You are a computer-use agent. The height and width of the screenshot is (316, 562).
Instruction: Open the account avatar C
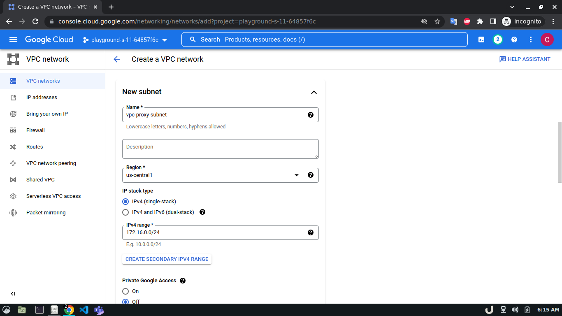tap(547, 39)
